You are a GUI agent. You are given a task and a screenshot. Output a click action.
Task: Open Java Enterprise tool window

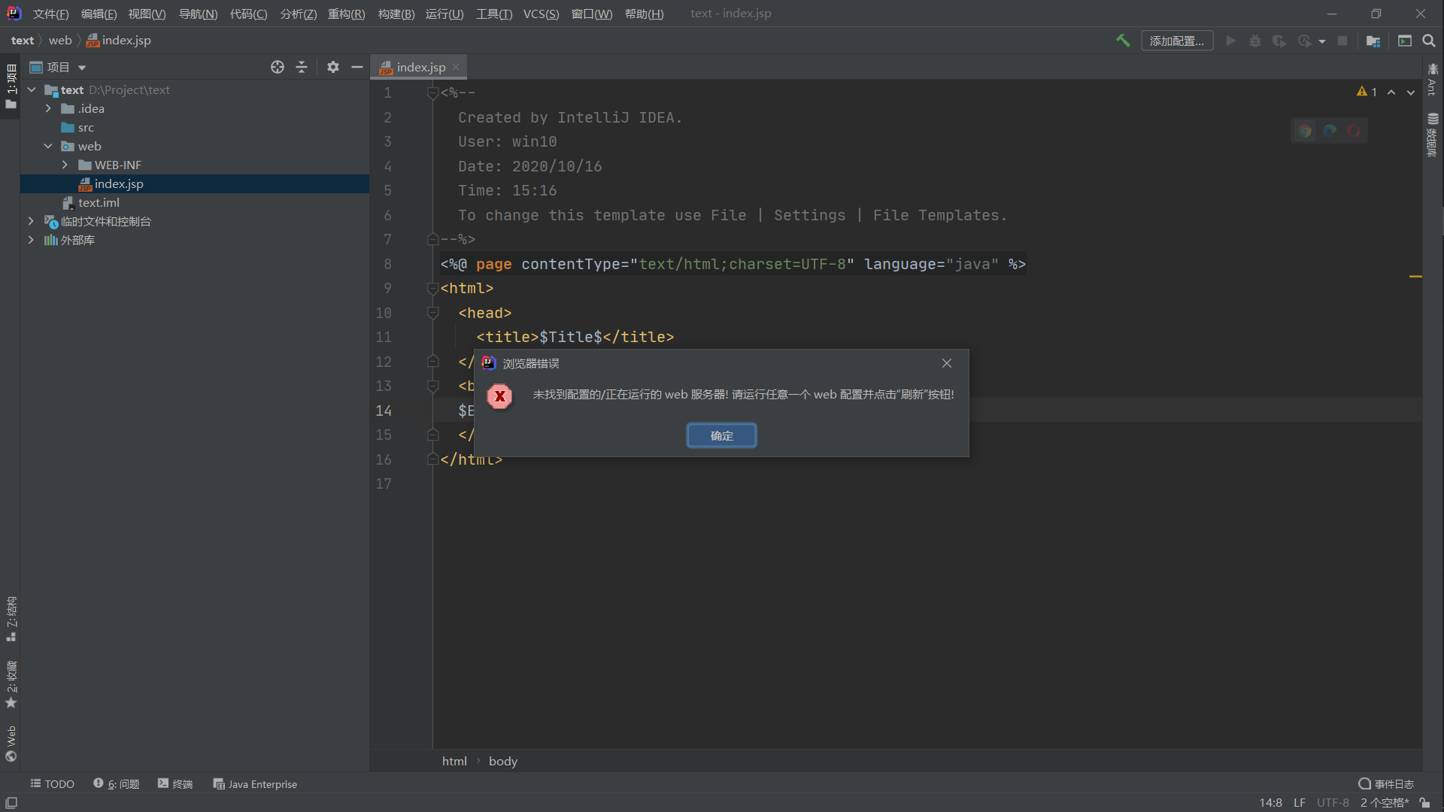[x=255, y=783]
